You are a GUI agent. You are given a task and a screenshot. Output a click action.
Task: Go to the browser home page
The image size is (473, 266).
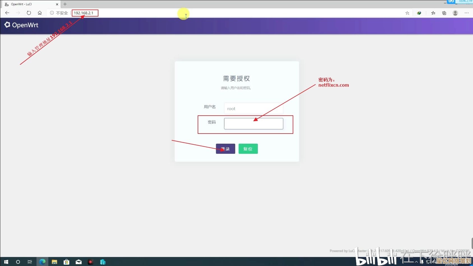pos(40,13)
